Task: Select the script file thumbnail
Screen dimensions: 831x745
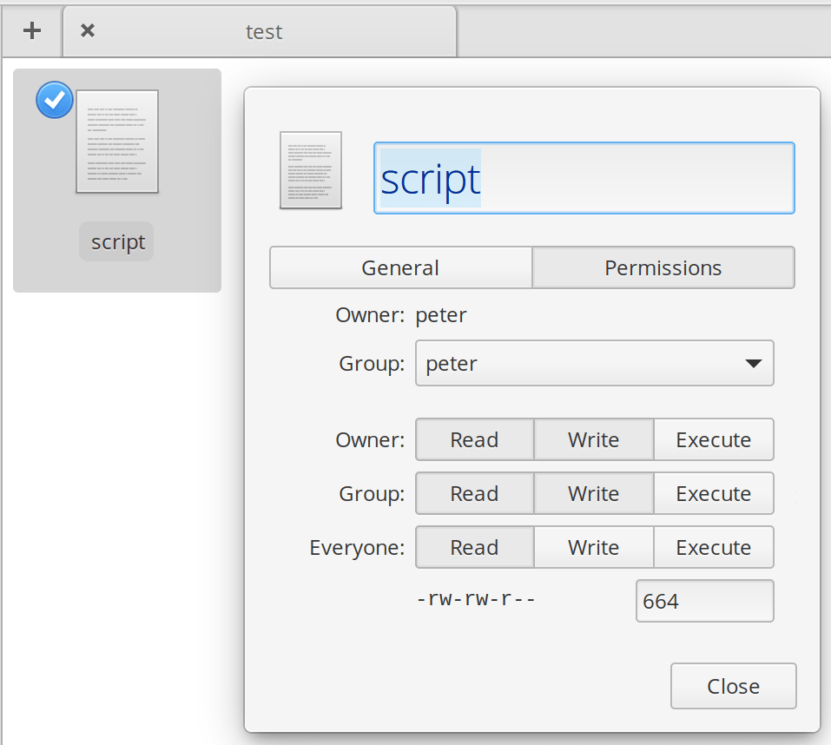Action: [x=116, y=141]
